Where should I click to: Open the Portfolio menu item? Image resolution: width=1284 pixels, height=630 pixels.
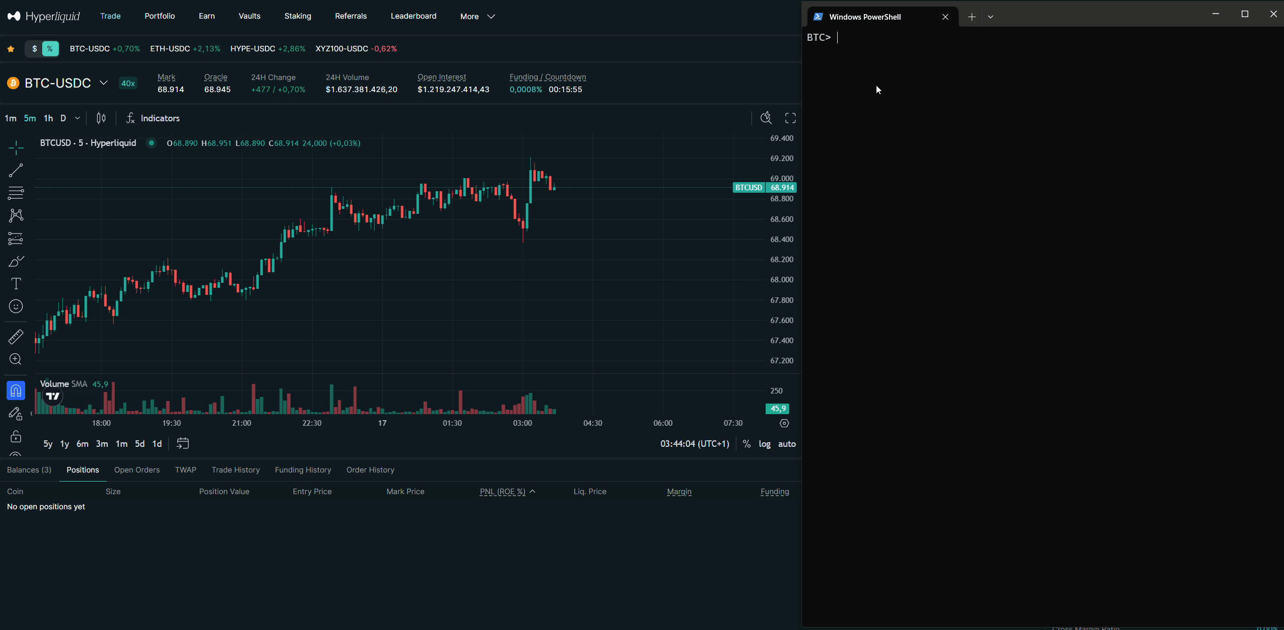point(160,16)
